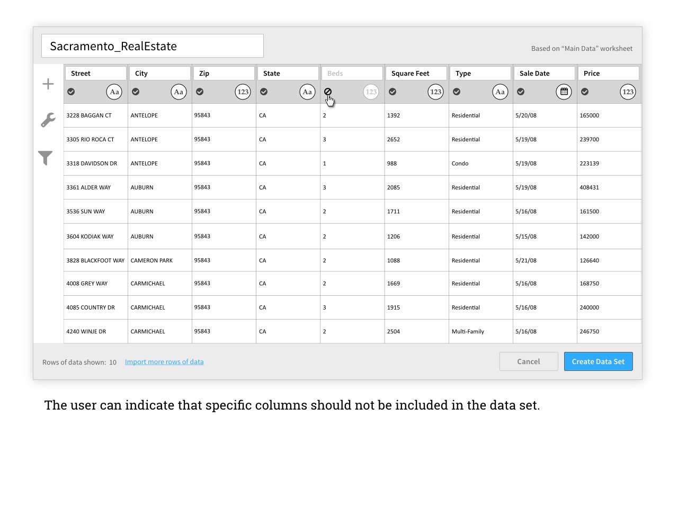Select cell 3828 BLACKFOOT WAY
Viewport: 678px width, 508px height.
pos(96,260)
